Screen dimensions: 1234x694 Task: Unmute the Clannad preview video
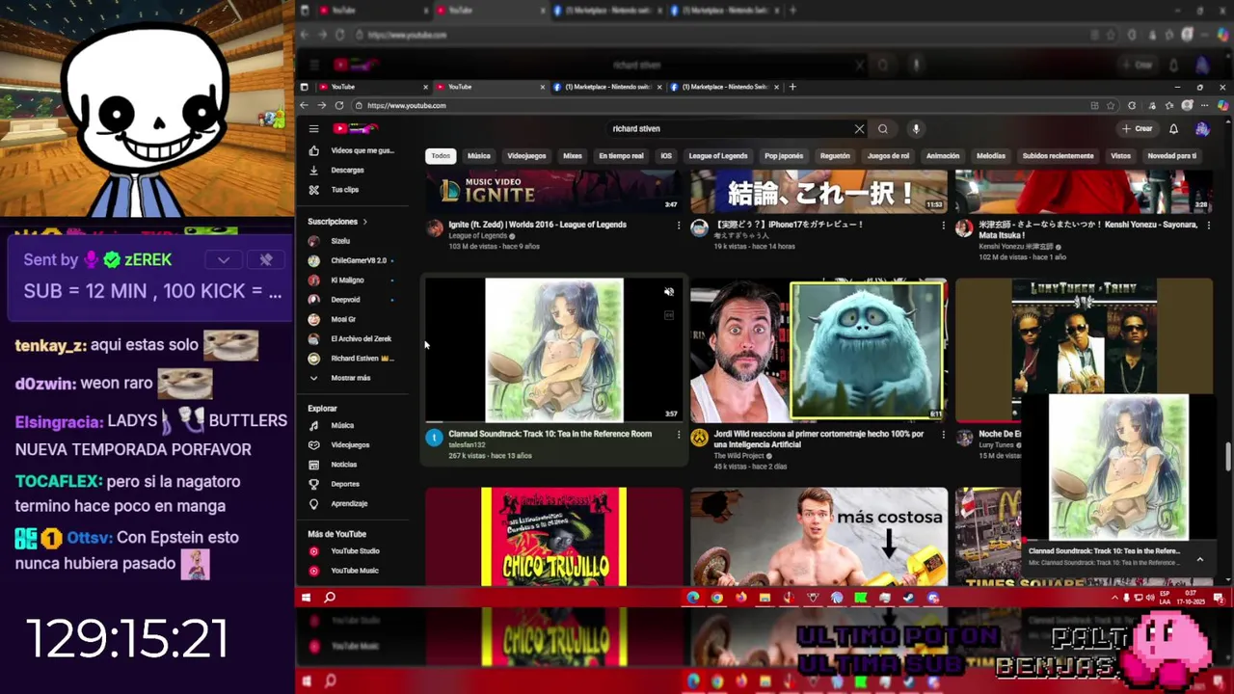coord(669,291)
